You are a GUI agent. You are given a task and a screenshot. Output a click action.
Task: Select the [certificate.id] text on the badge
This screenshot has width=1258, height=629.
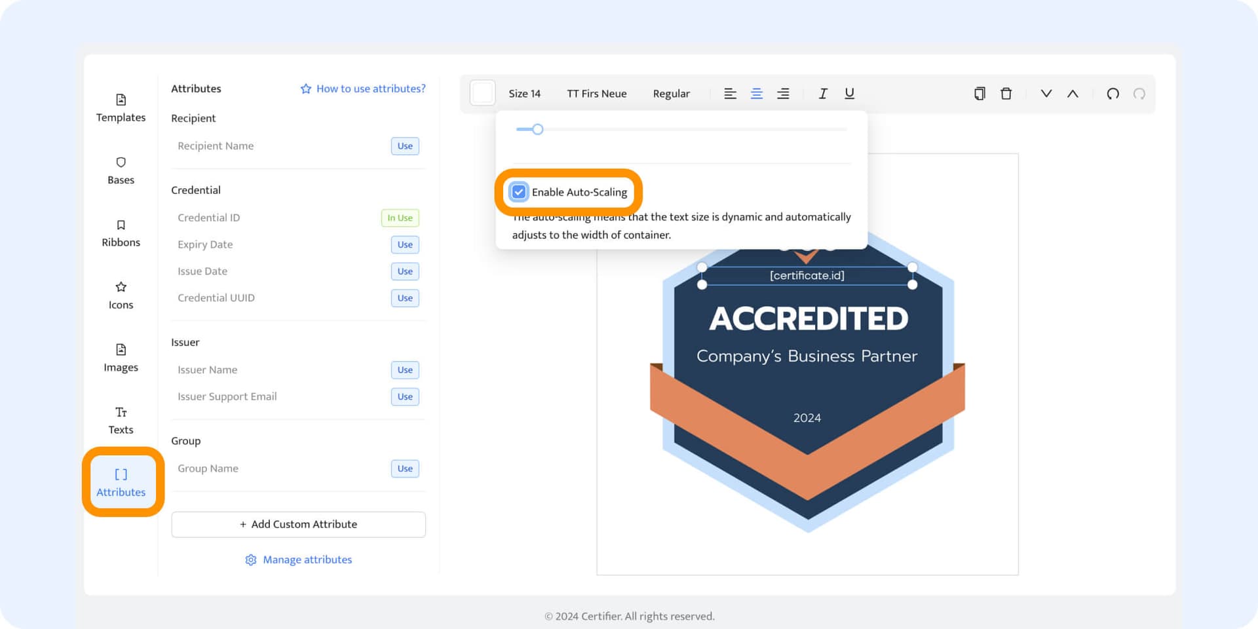tap(807, 275)
